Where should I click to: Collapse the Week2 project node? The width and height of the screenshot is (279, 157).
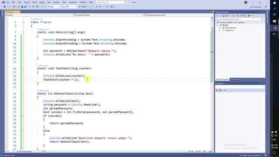click(217, 25)
